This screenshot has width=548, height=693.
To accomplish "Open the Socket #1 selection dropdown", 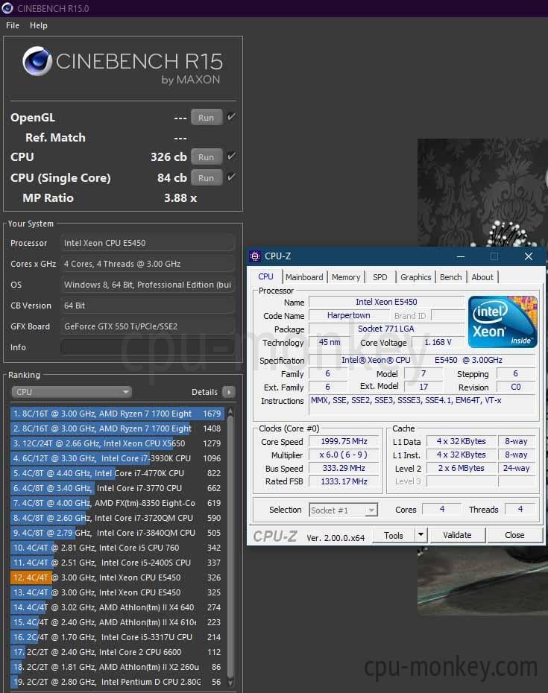I will [343, 510].
